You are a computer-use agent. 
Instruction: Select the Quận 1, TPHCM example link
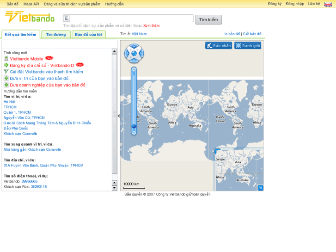coord(17,112)
